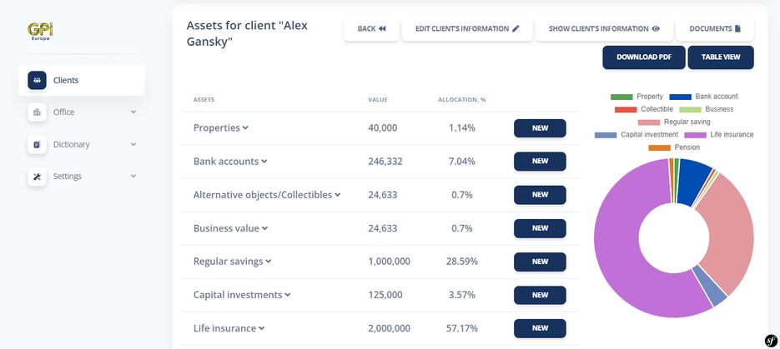Image resolution: width=780 pixels, height=349 pixels.
Task: Show client's information via eye button
Action: click(604, 29)
